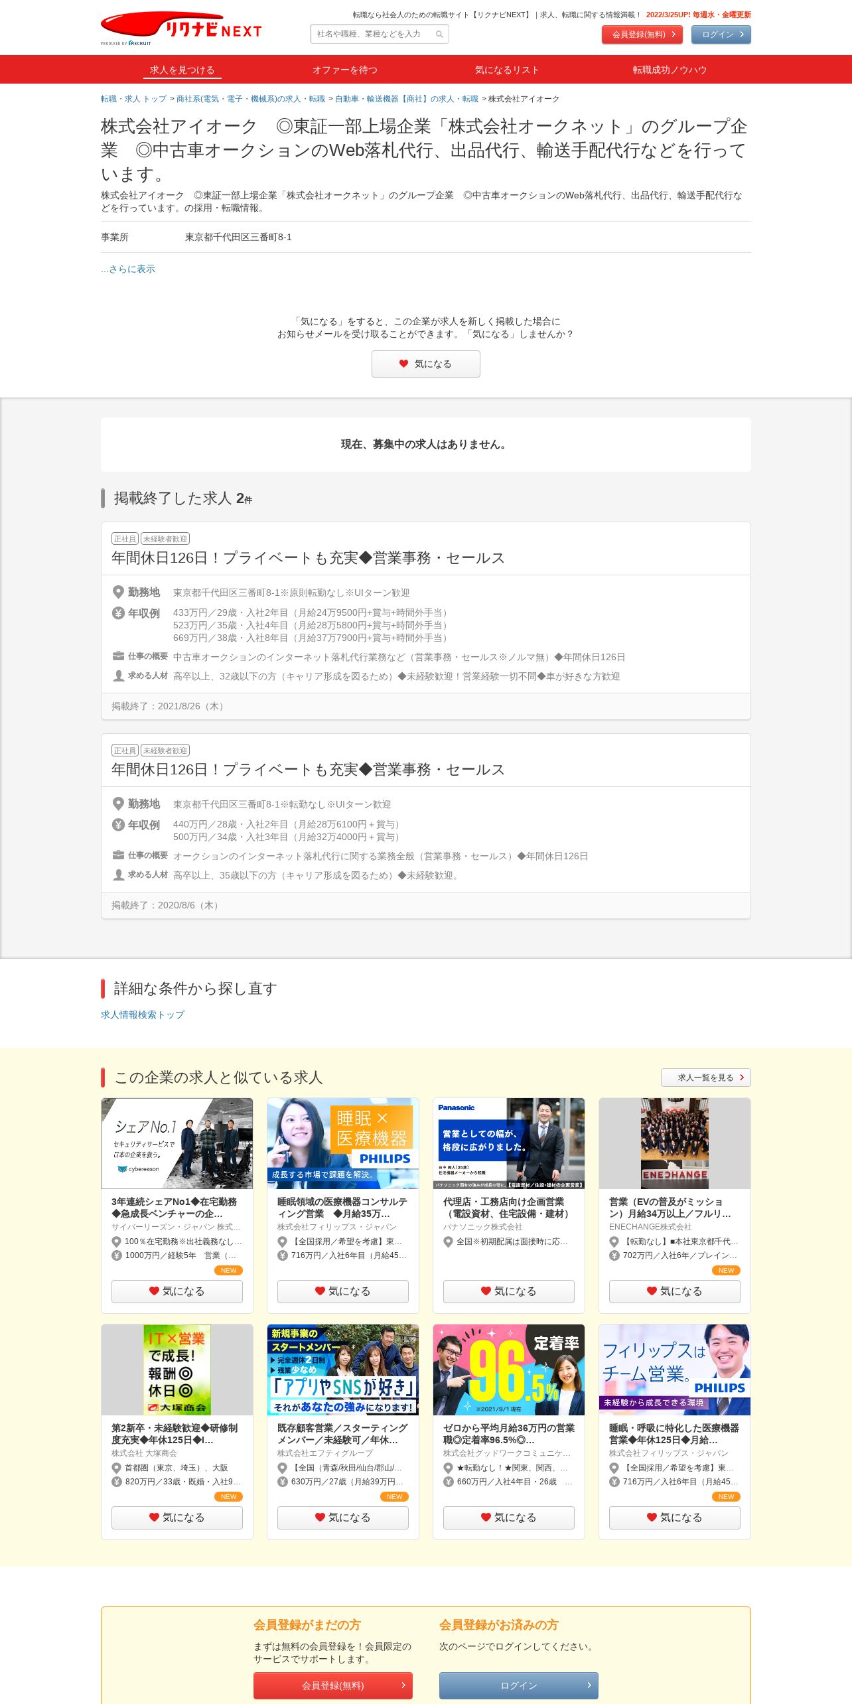
Task: Favorite the 睡眠領域の医療機器コンサルティング営業 job
Action: [343, 1291]
